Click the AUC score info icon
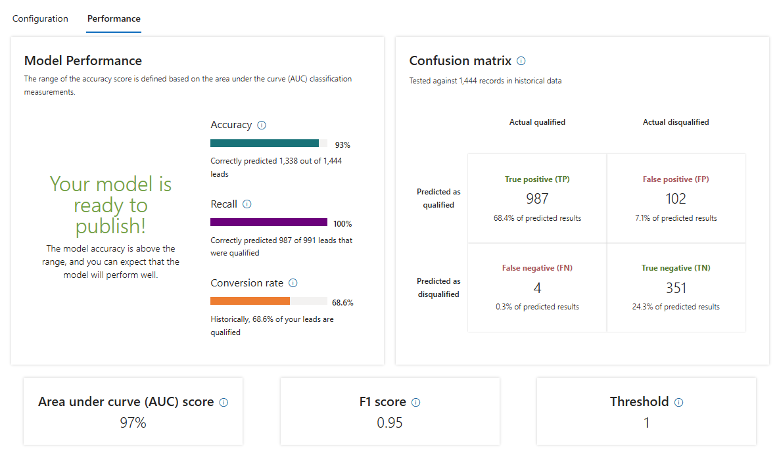This screenshot has width=779, height=452. click(224, 403)
